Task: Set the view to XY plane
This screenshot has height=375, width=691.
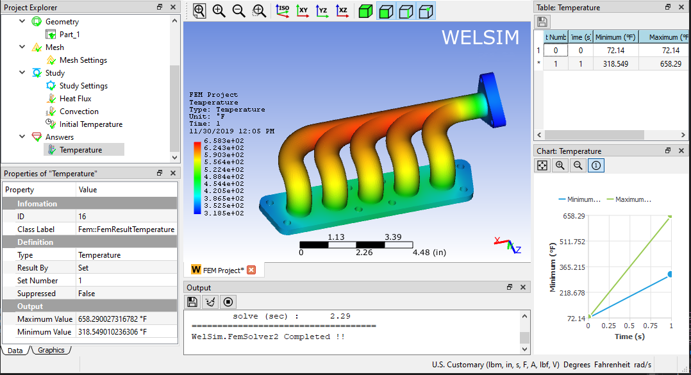Action: click(303, 11)
